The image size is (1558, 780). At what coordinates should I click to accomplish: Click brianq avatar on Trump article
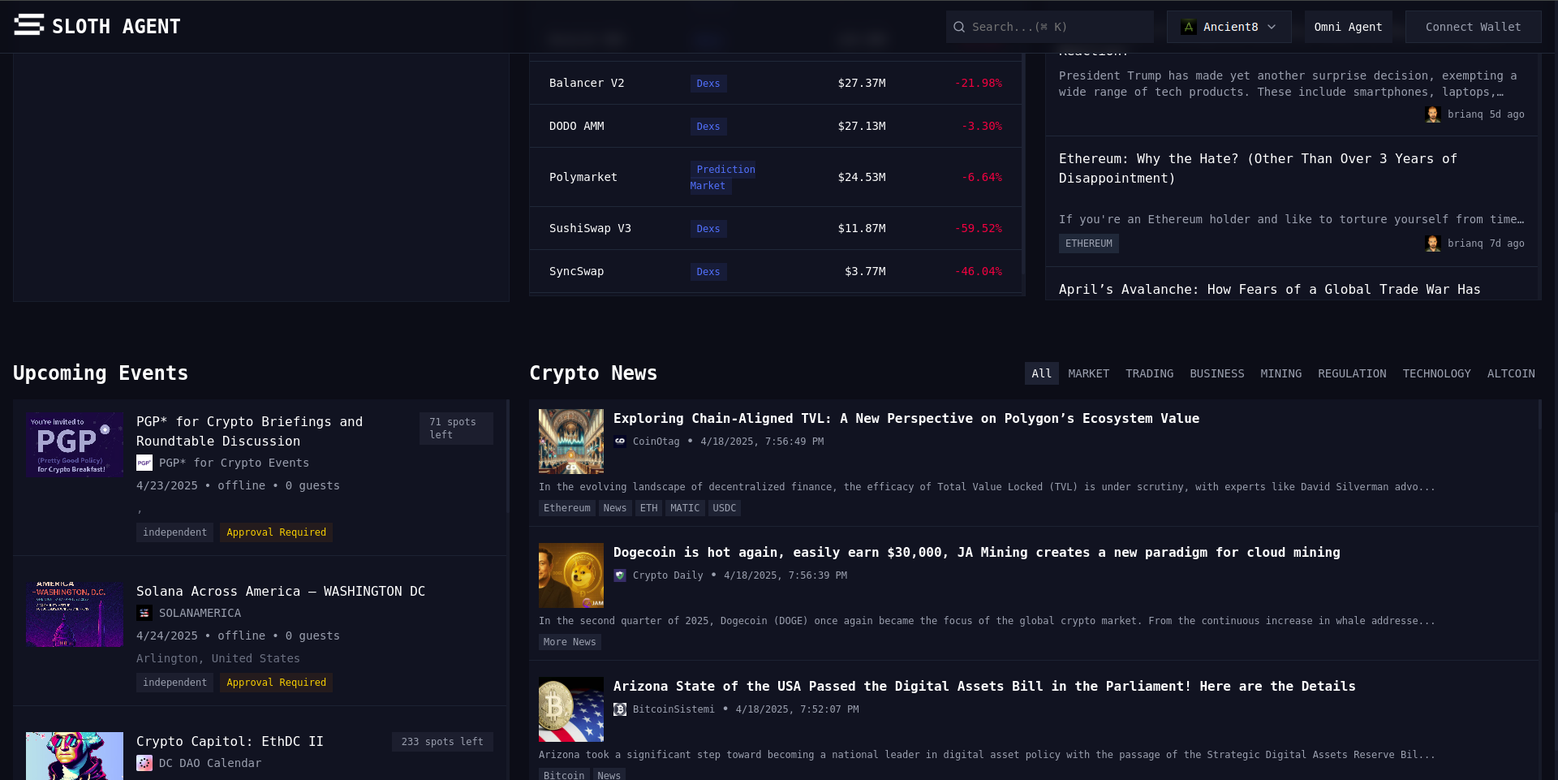(1433, 114)
